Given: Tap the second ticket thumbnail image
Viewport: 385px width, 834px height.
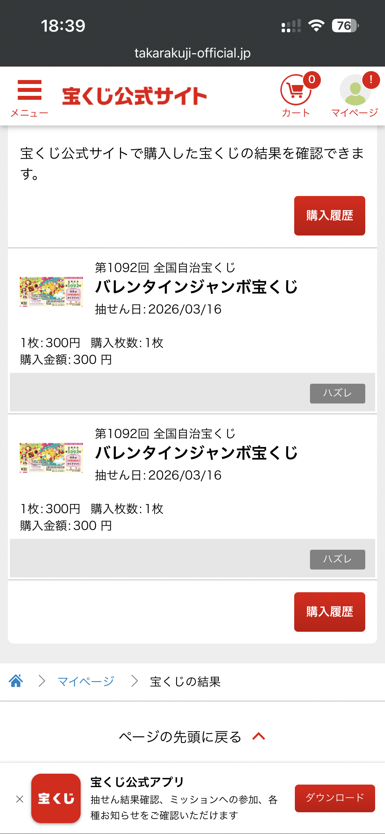Looking at the screenshot, I should pos(51,458).
